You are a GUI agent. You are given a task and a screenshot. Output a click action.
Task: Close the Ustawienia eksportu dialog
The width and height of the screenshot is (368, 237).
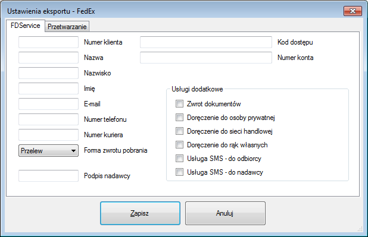coord(353,11)
